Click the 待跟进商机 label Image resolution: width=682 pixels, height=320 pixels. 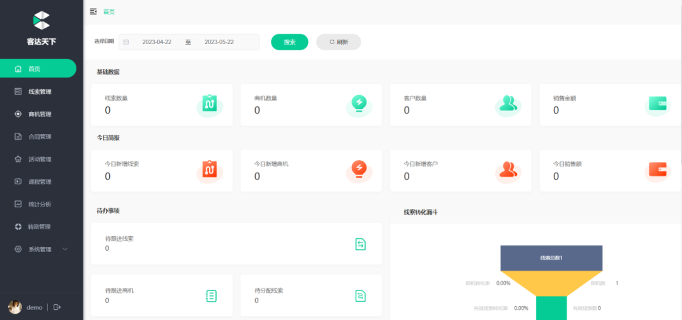click(119, 290)
